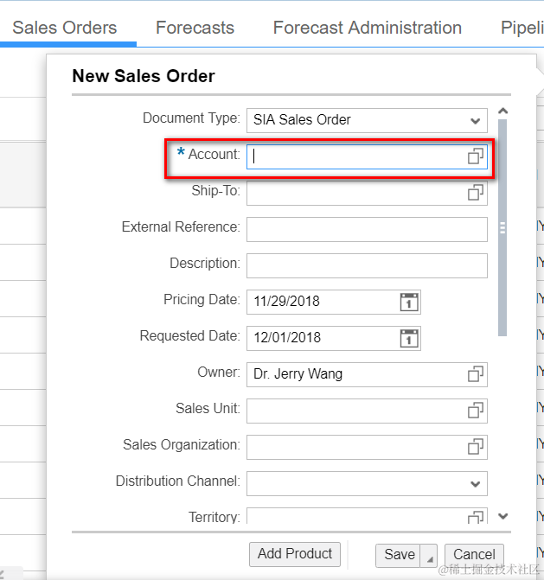Cancel the new sales order
Viewport: 544px width, 580px height.
(474, 555)
